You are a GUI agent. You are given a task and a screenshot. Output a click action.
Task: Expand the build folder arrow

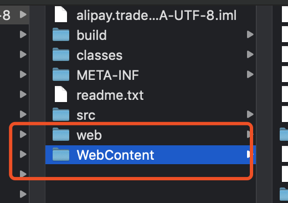click(250, 34)
